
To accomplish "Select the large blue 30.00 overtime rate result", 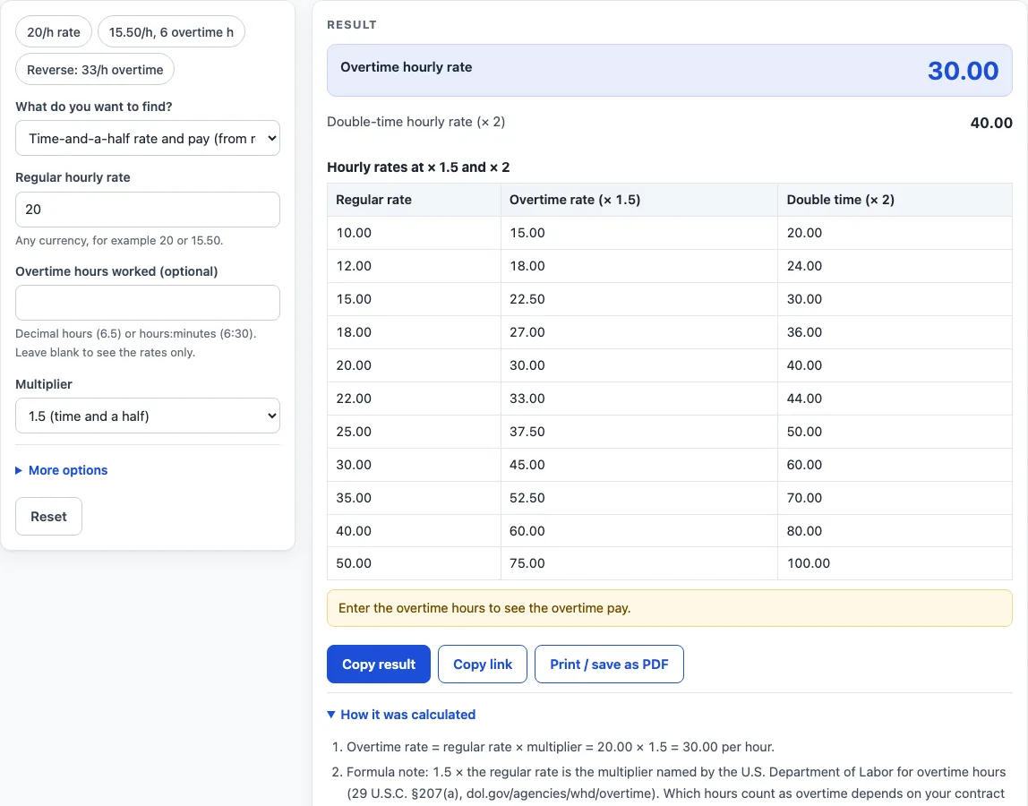I will (x=963, y=70).
